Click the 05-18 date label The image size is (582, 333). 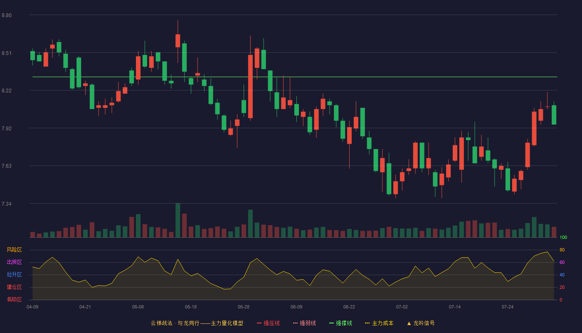pyautogui.click(x=191, y=307)
